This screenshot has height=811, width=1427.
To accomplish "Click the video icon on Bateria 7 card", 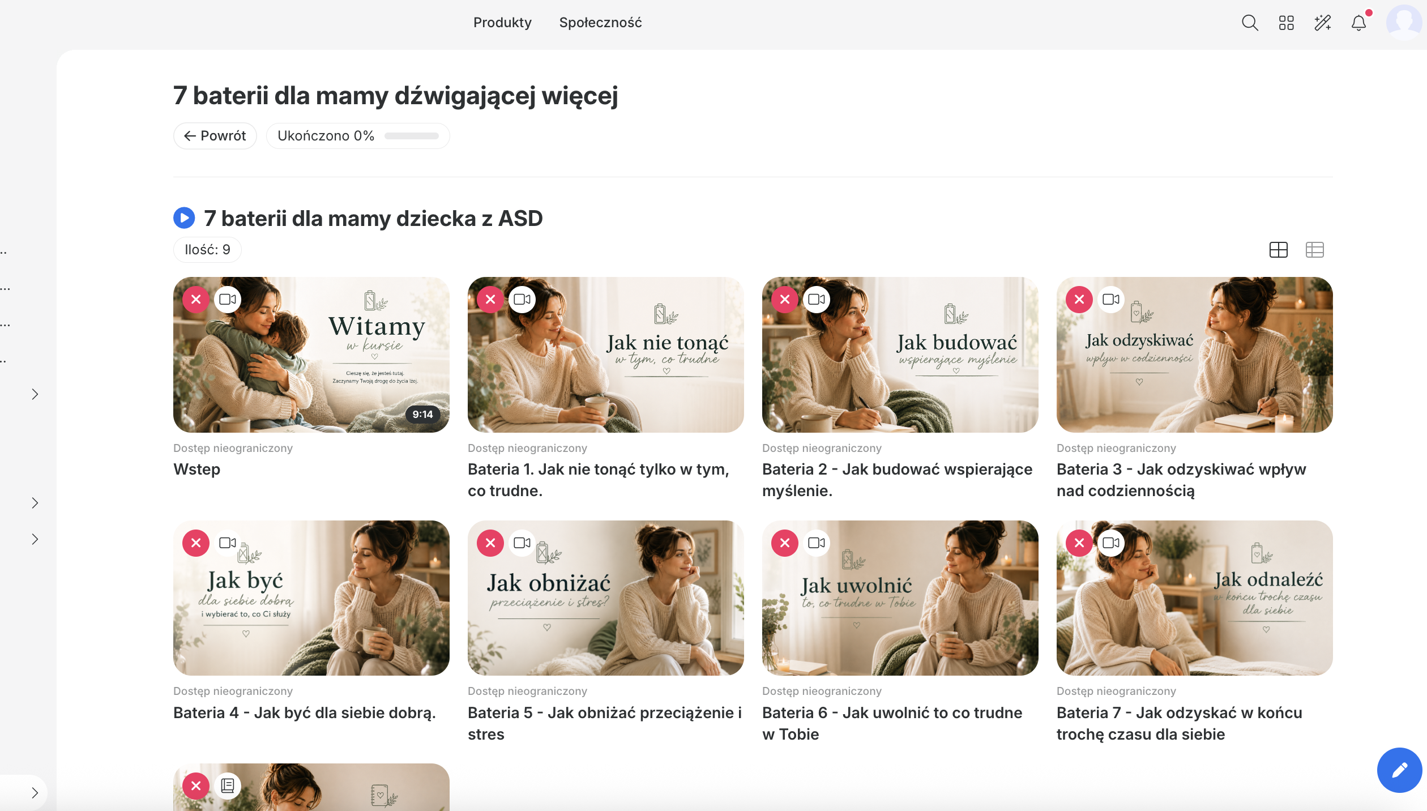I will (1111, 543).
